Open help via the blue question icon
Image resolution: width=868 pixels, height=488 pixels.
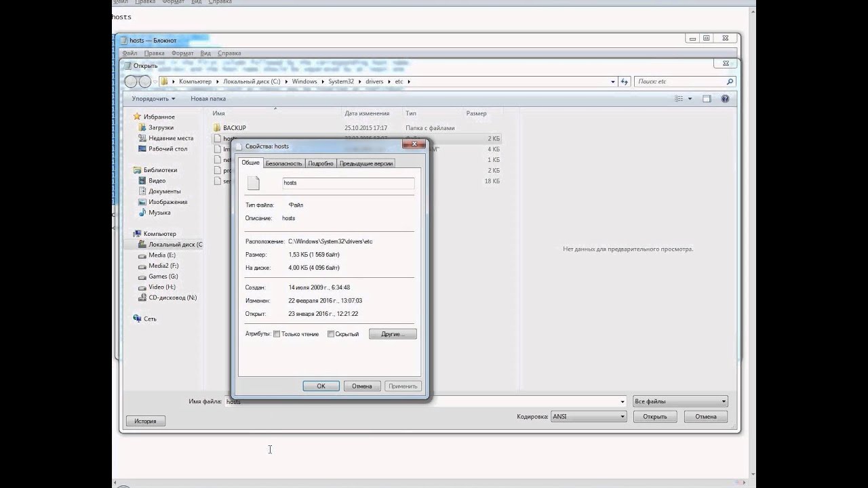[x=725, y=99]
